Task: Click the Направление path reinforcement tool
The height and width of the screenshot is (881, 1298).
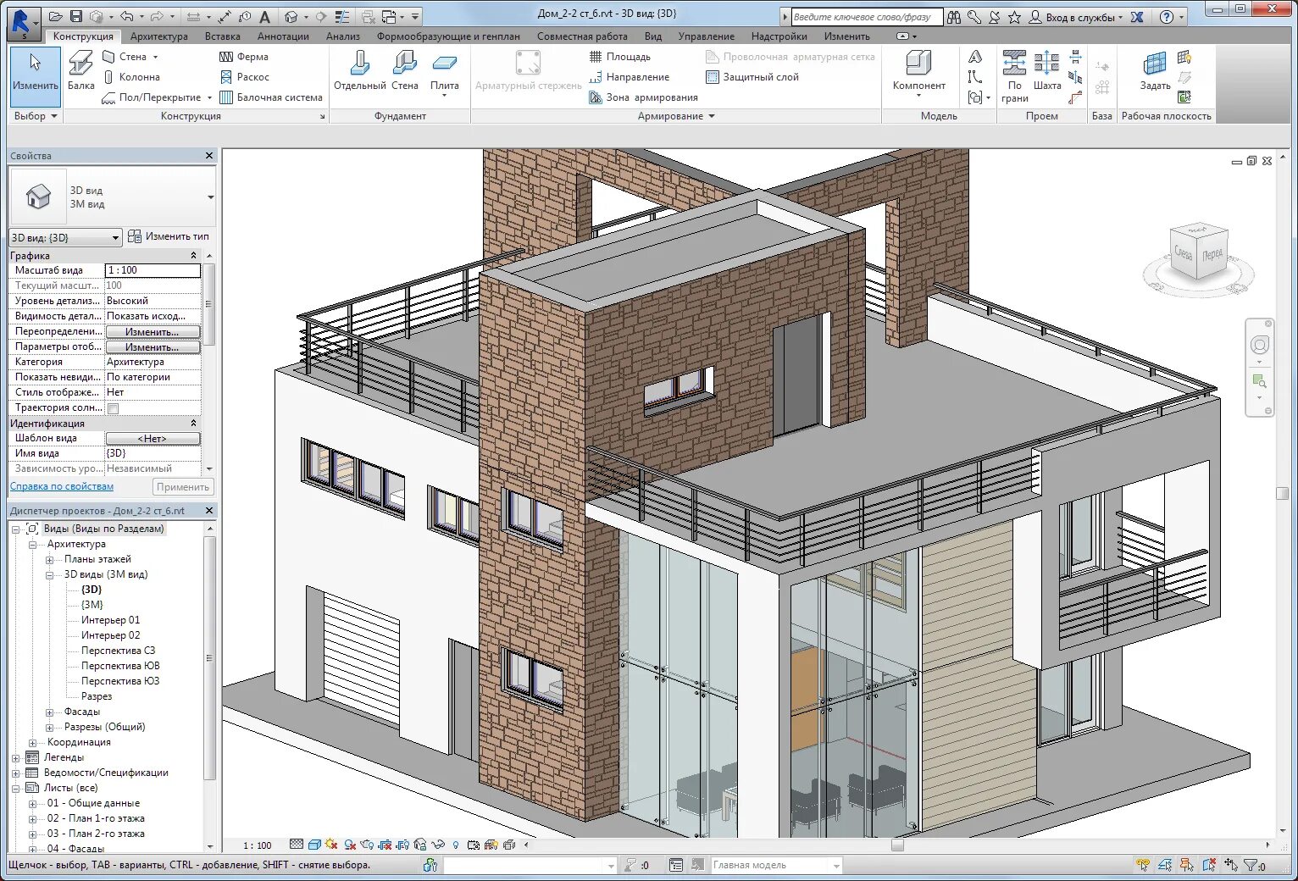Action: point(630,77)
